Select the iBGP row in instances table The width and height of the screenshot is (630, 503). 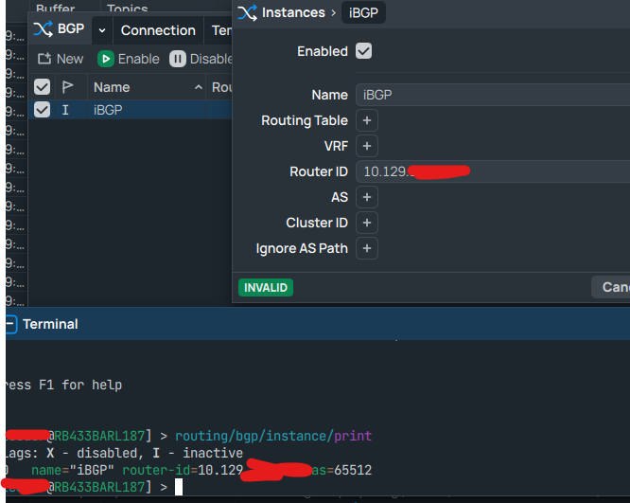tap(131, 110)
